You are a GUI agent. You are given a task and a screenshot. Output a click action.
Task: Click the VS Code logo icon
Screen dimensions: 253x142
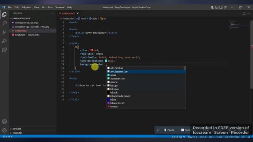coord(4,7)
